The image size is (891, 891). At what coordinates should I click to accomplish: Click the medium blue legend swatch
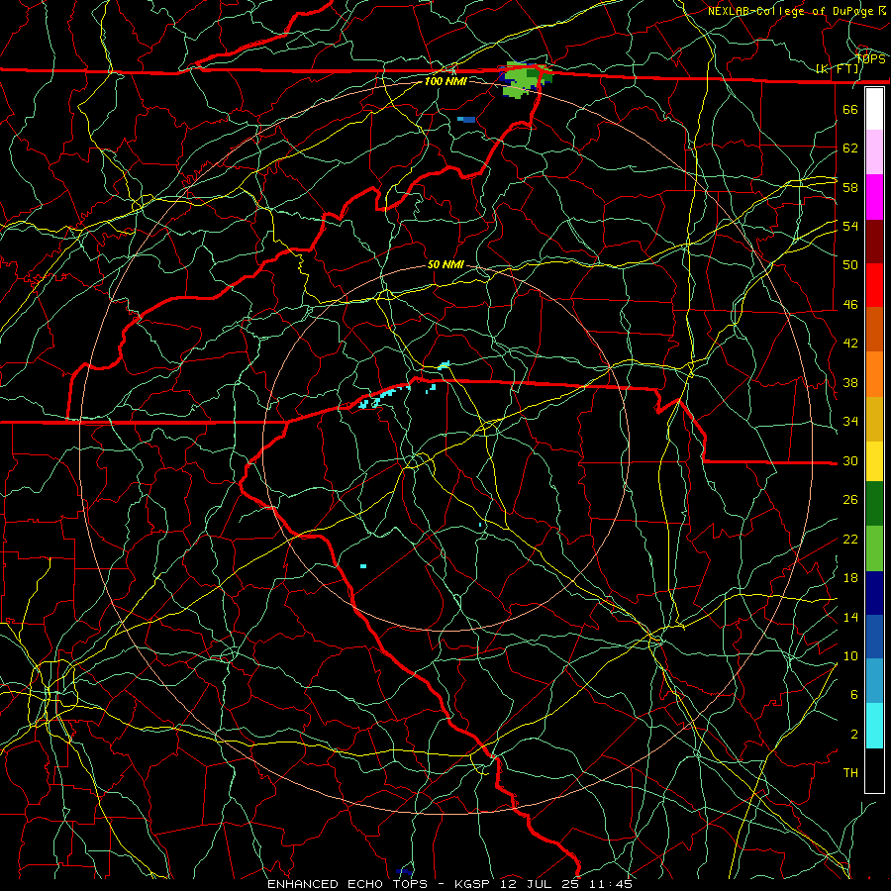(874, 637)
